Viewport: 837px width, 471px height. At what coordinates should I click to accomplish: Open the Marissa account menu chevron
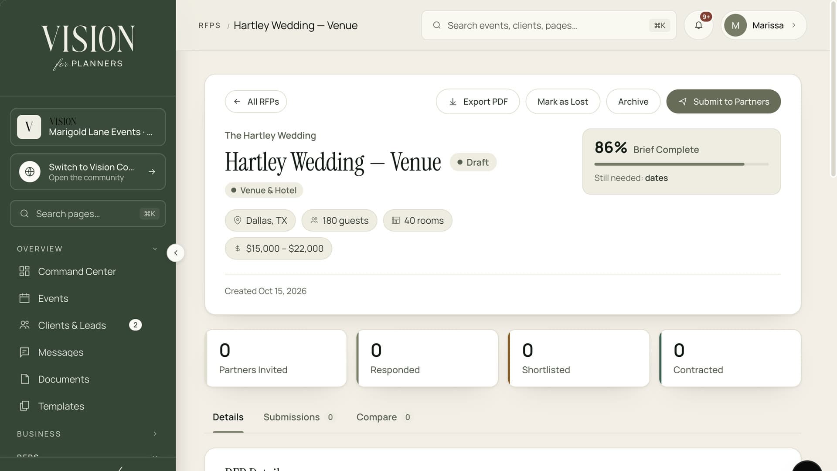pos(794,25)
